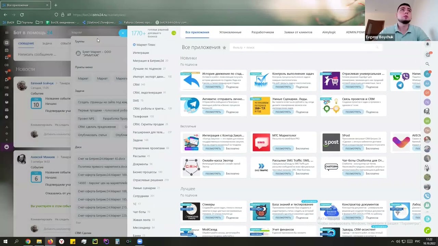The width and height of the screenshot is (438, 246).
Task: Click the green arrow beside 1770+ solutions
Action: tap(174, 33)
